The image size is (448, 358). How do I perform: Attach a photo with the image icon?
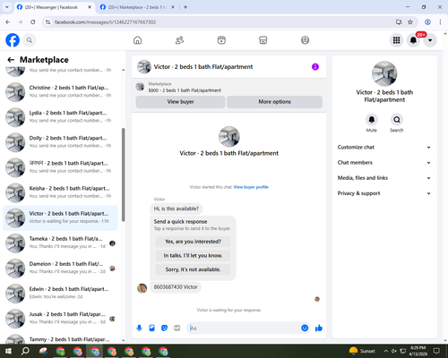[151, 328]
